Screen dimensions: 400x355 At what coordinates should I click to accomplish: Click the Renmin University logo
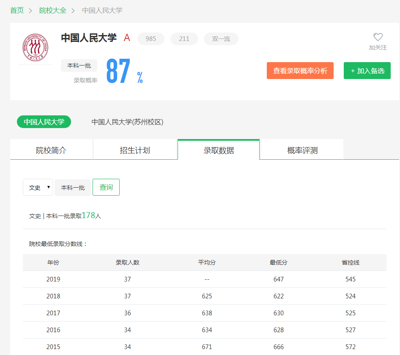pyautogui.click(x=35, y=46)
